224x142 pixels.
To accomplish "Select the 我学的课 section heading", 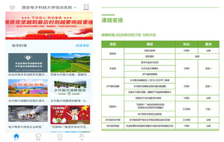I will tap(19, 46).
